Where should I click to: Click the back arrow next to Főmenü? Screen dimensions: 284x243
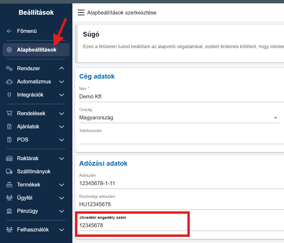pos(9,31)
